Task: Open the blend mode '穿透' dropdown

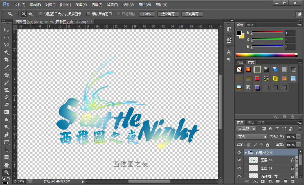Action: pyautogui.click(x=252, y=137)
